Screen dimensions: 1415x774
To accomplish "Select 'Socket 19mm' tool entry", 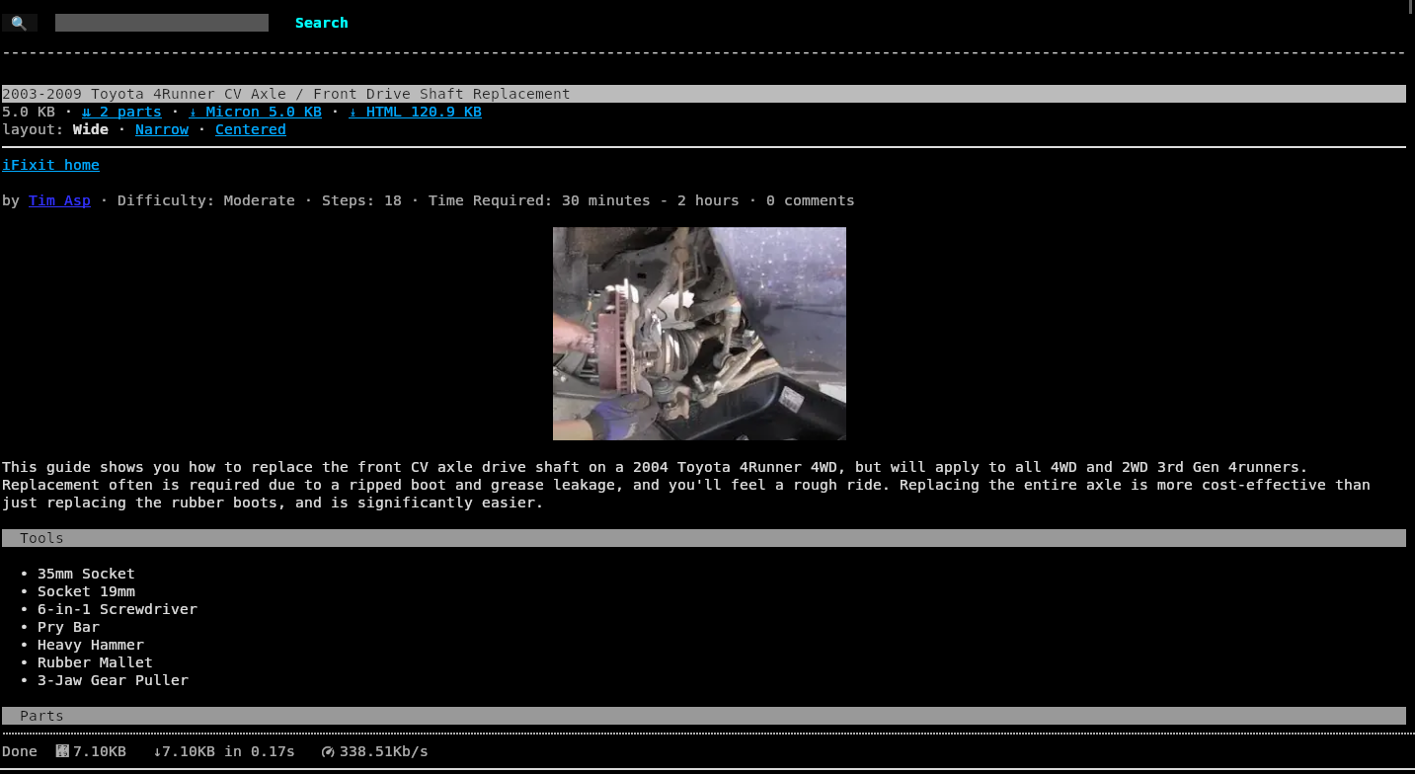I will pos(86,591).
